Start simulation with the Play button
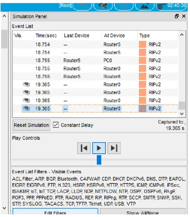This screenshot has width=190, height=217. (99, 148)
